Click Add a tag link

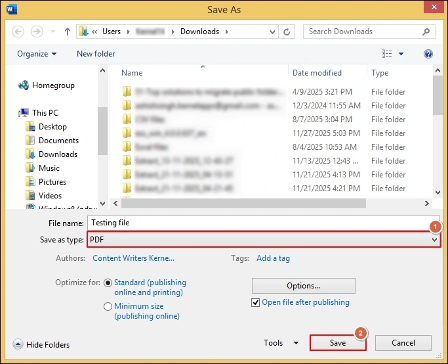pyautogui.click(x=273, y=258)
